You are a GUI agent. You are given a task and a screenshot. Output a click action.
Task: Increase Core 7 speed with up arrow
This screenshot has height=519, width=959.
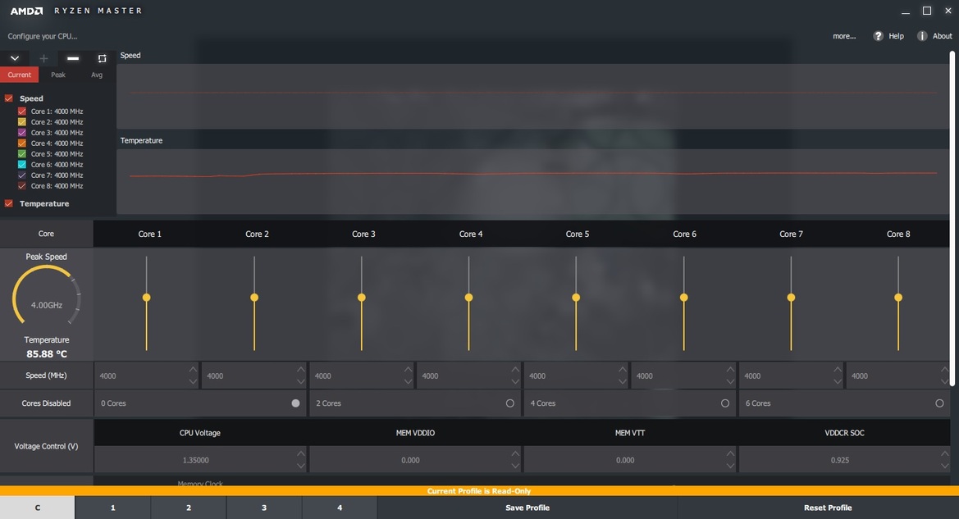838,369
